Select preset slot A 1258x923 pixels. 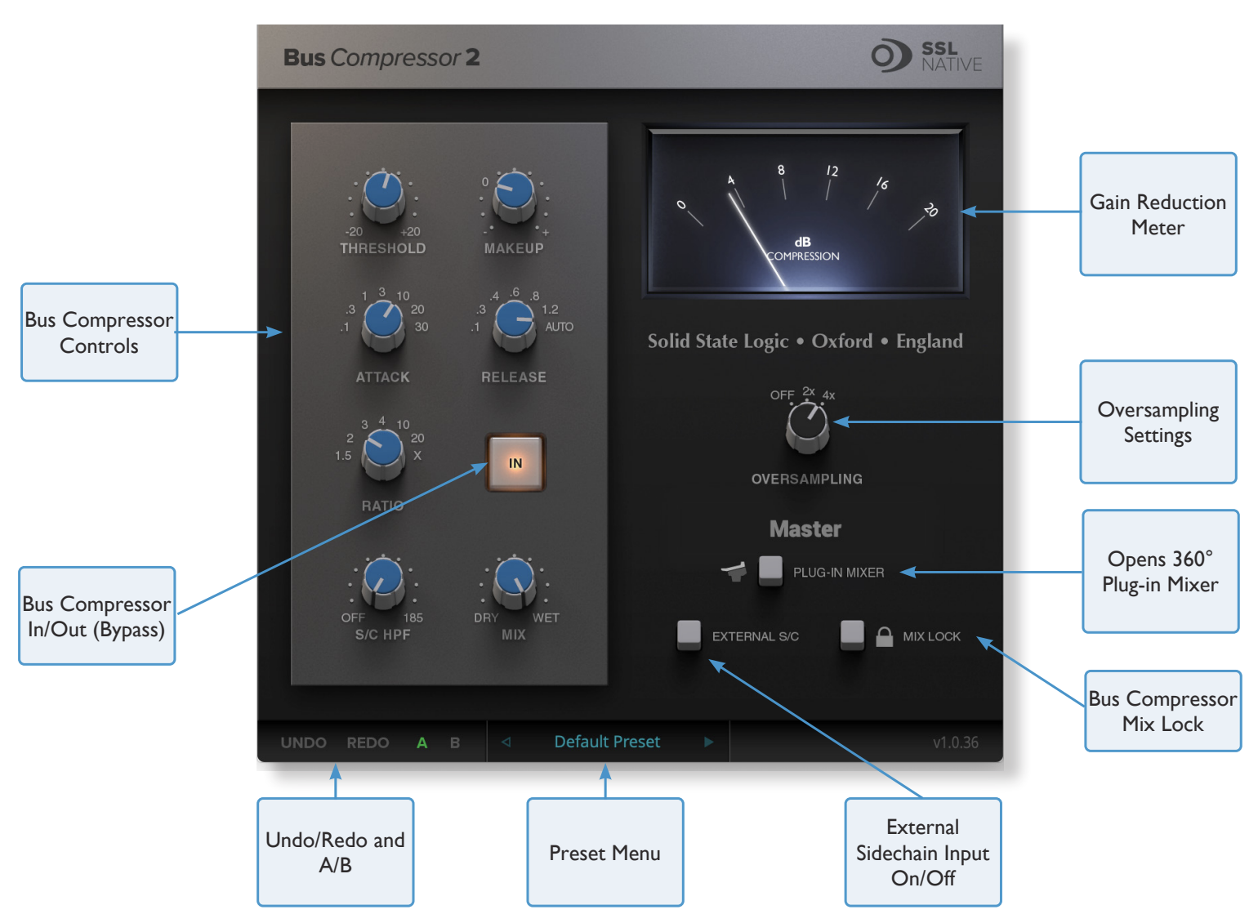pyautogui.click(x=422, y=742)
